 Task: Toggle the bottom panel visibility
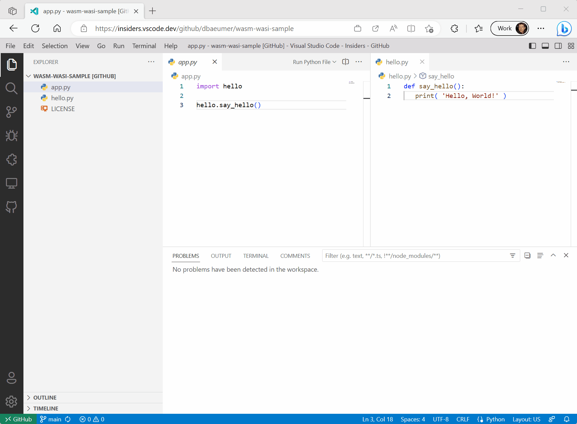point(545,46)
